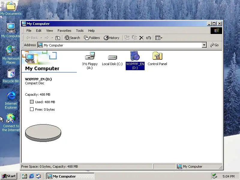The image size is (240, 180).
Task: Open the Help menu
Action: pyautogui.click(x=91, y=31)
